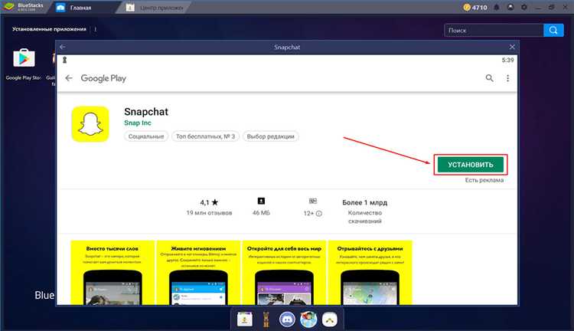This screenshot has height=331, width=574.
Task: Open the Snap Inc developer link
Action: pos(138,123)
